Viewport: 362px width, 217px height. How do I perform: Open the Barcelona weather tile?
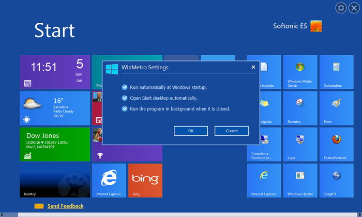[55, 108]
